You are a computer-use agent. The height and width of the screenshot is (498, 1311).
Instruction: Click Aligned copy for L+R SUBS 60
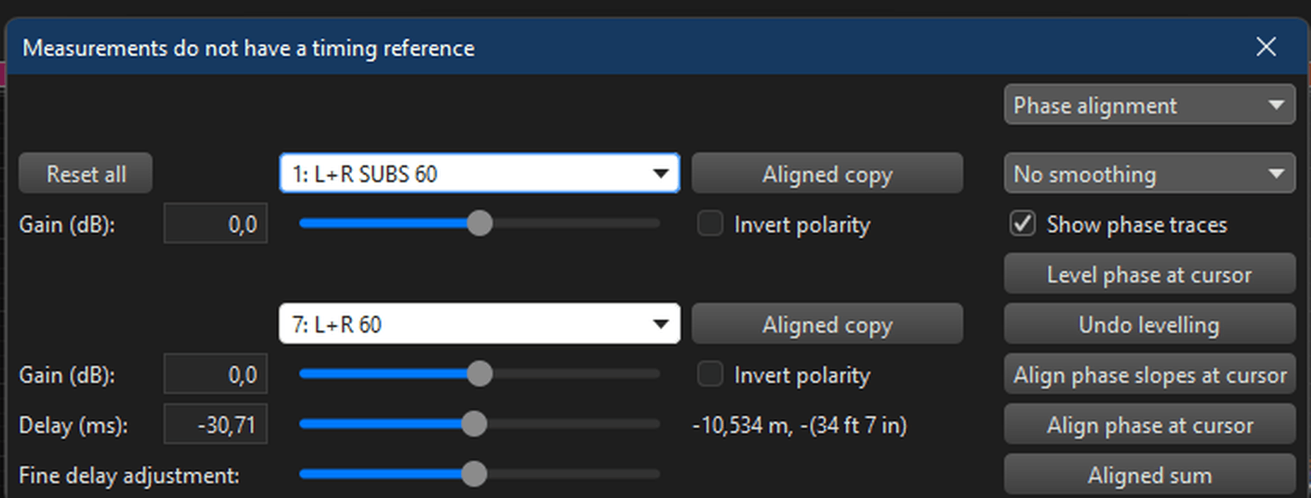tap(827, 174)
